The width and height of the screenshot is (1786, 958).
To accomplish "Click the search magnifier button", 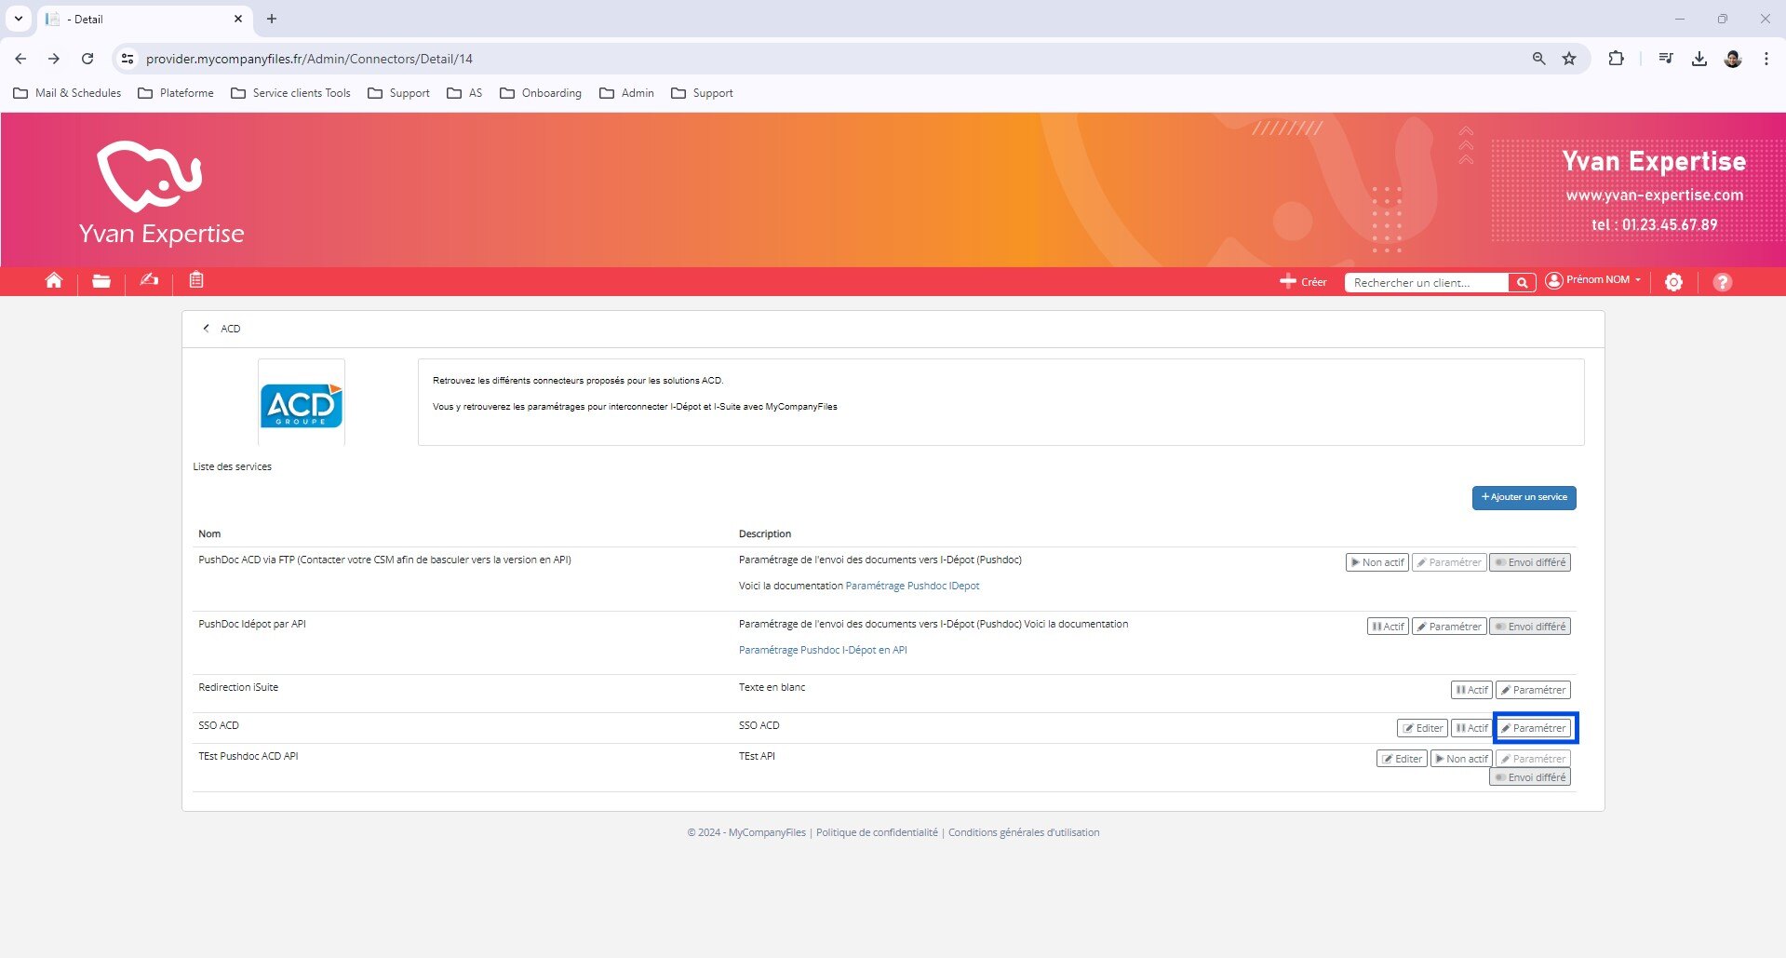I will click(1522, 283).
